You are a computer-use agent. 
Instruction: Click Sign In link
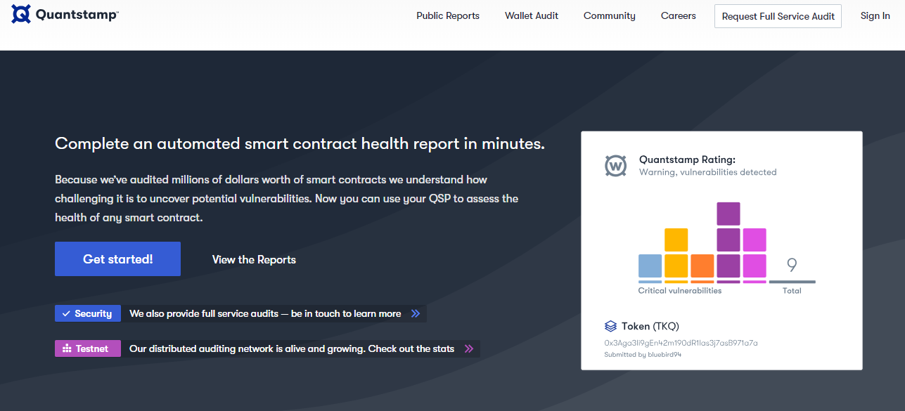875,15
